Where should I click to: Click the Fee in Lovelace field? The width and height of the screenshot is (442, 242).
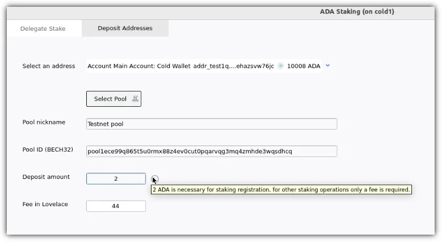116,206
